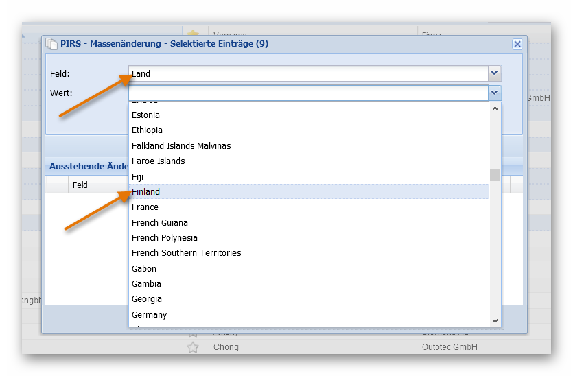Select Falkland Islands Malvinas entry
Image resolution: width=573 pixels, height=376 pixels.
181,146
